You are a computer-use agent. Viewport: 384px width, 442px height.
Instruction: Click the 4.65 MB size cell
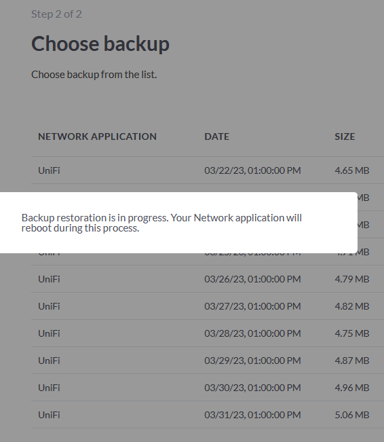[x=352, y=170]
